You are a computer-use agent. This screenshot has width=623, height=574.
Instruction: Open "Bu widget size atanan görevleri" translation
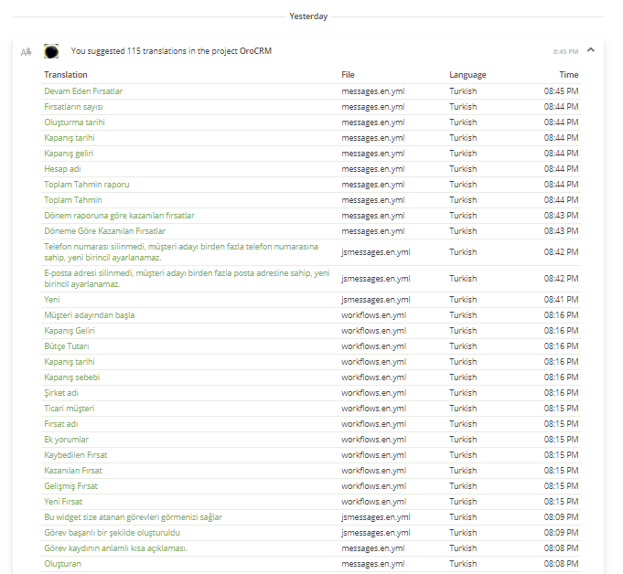click(133, 517)
